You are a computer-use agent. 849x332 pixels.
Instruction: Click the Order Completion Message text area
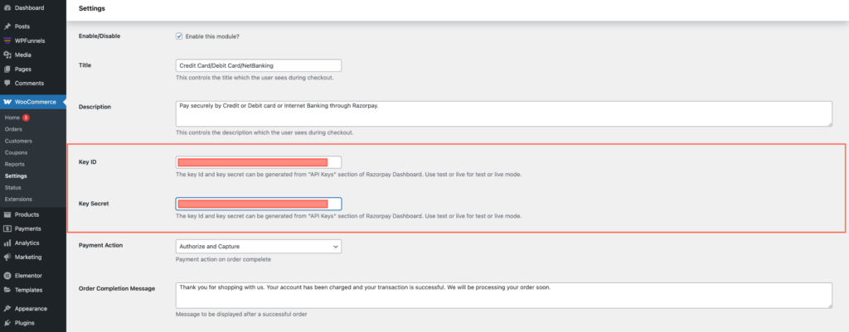pyautogui.click(x=504, y=296)
